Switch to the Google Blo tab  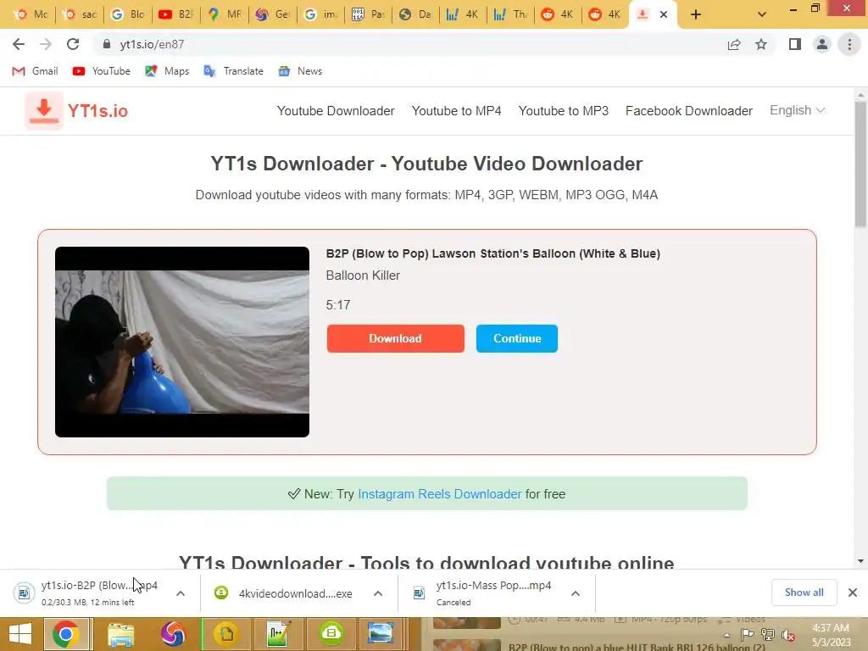pos(127,14)
